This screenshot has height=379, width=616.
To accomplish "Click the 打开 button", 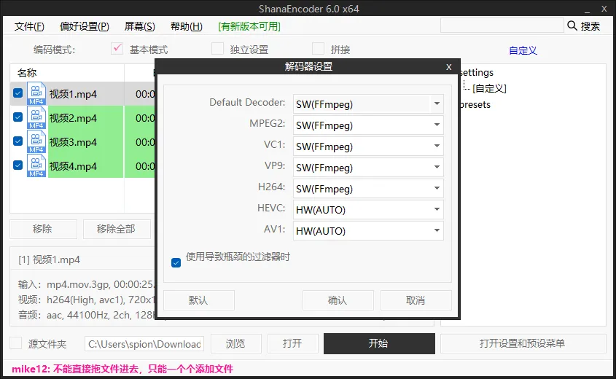I will coord(292,344).
